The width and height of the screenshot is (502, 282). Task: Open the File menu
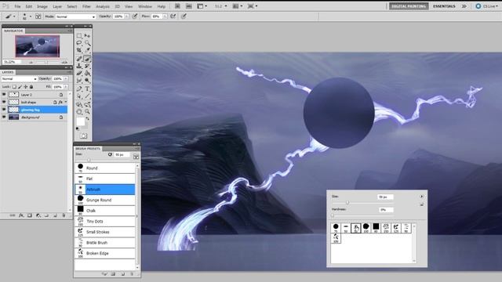(x=17, y=6)
